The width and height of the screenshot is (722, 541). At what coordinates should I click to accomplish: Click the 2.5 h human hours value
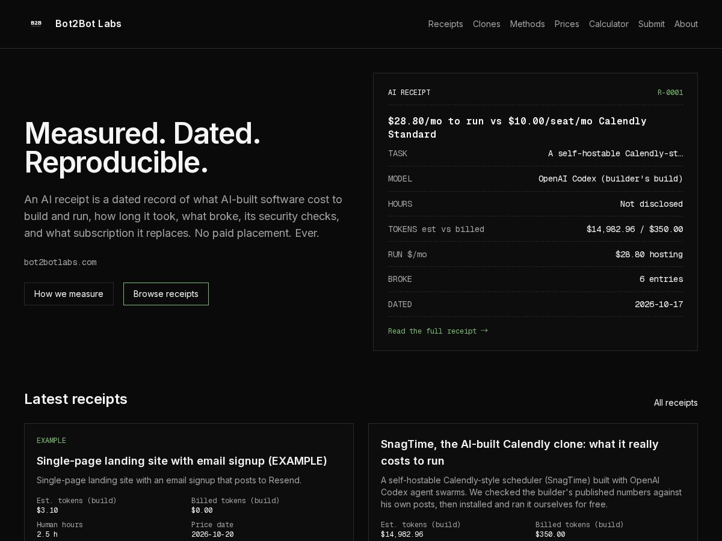coord(47,534)
